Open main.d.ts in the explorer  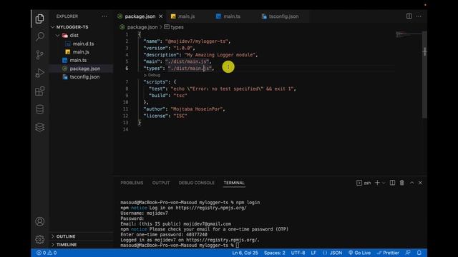pyautogui.click(x=83, y=44)
